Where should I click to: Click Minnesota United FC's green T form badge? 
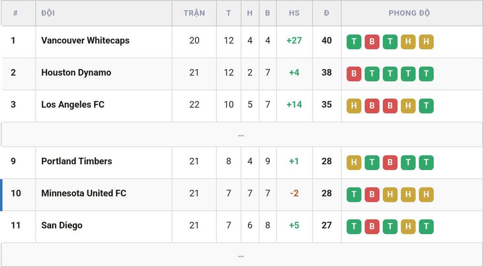pyautogui.click(x=354, y=195)
